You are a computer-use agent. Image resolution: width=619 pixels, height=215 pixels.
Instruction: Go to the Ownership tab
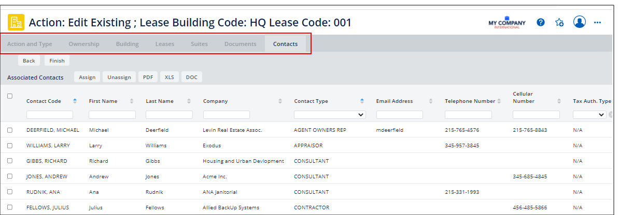pyautogui.click(x=84, y=44)
